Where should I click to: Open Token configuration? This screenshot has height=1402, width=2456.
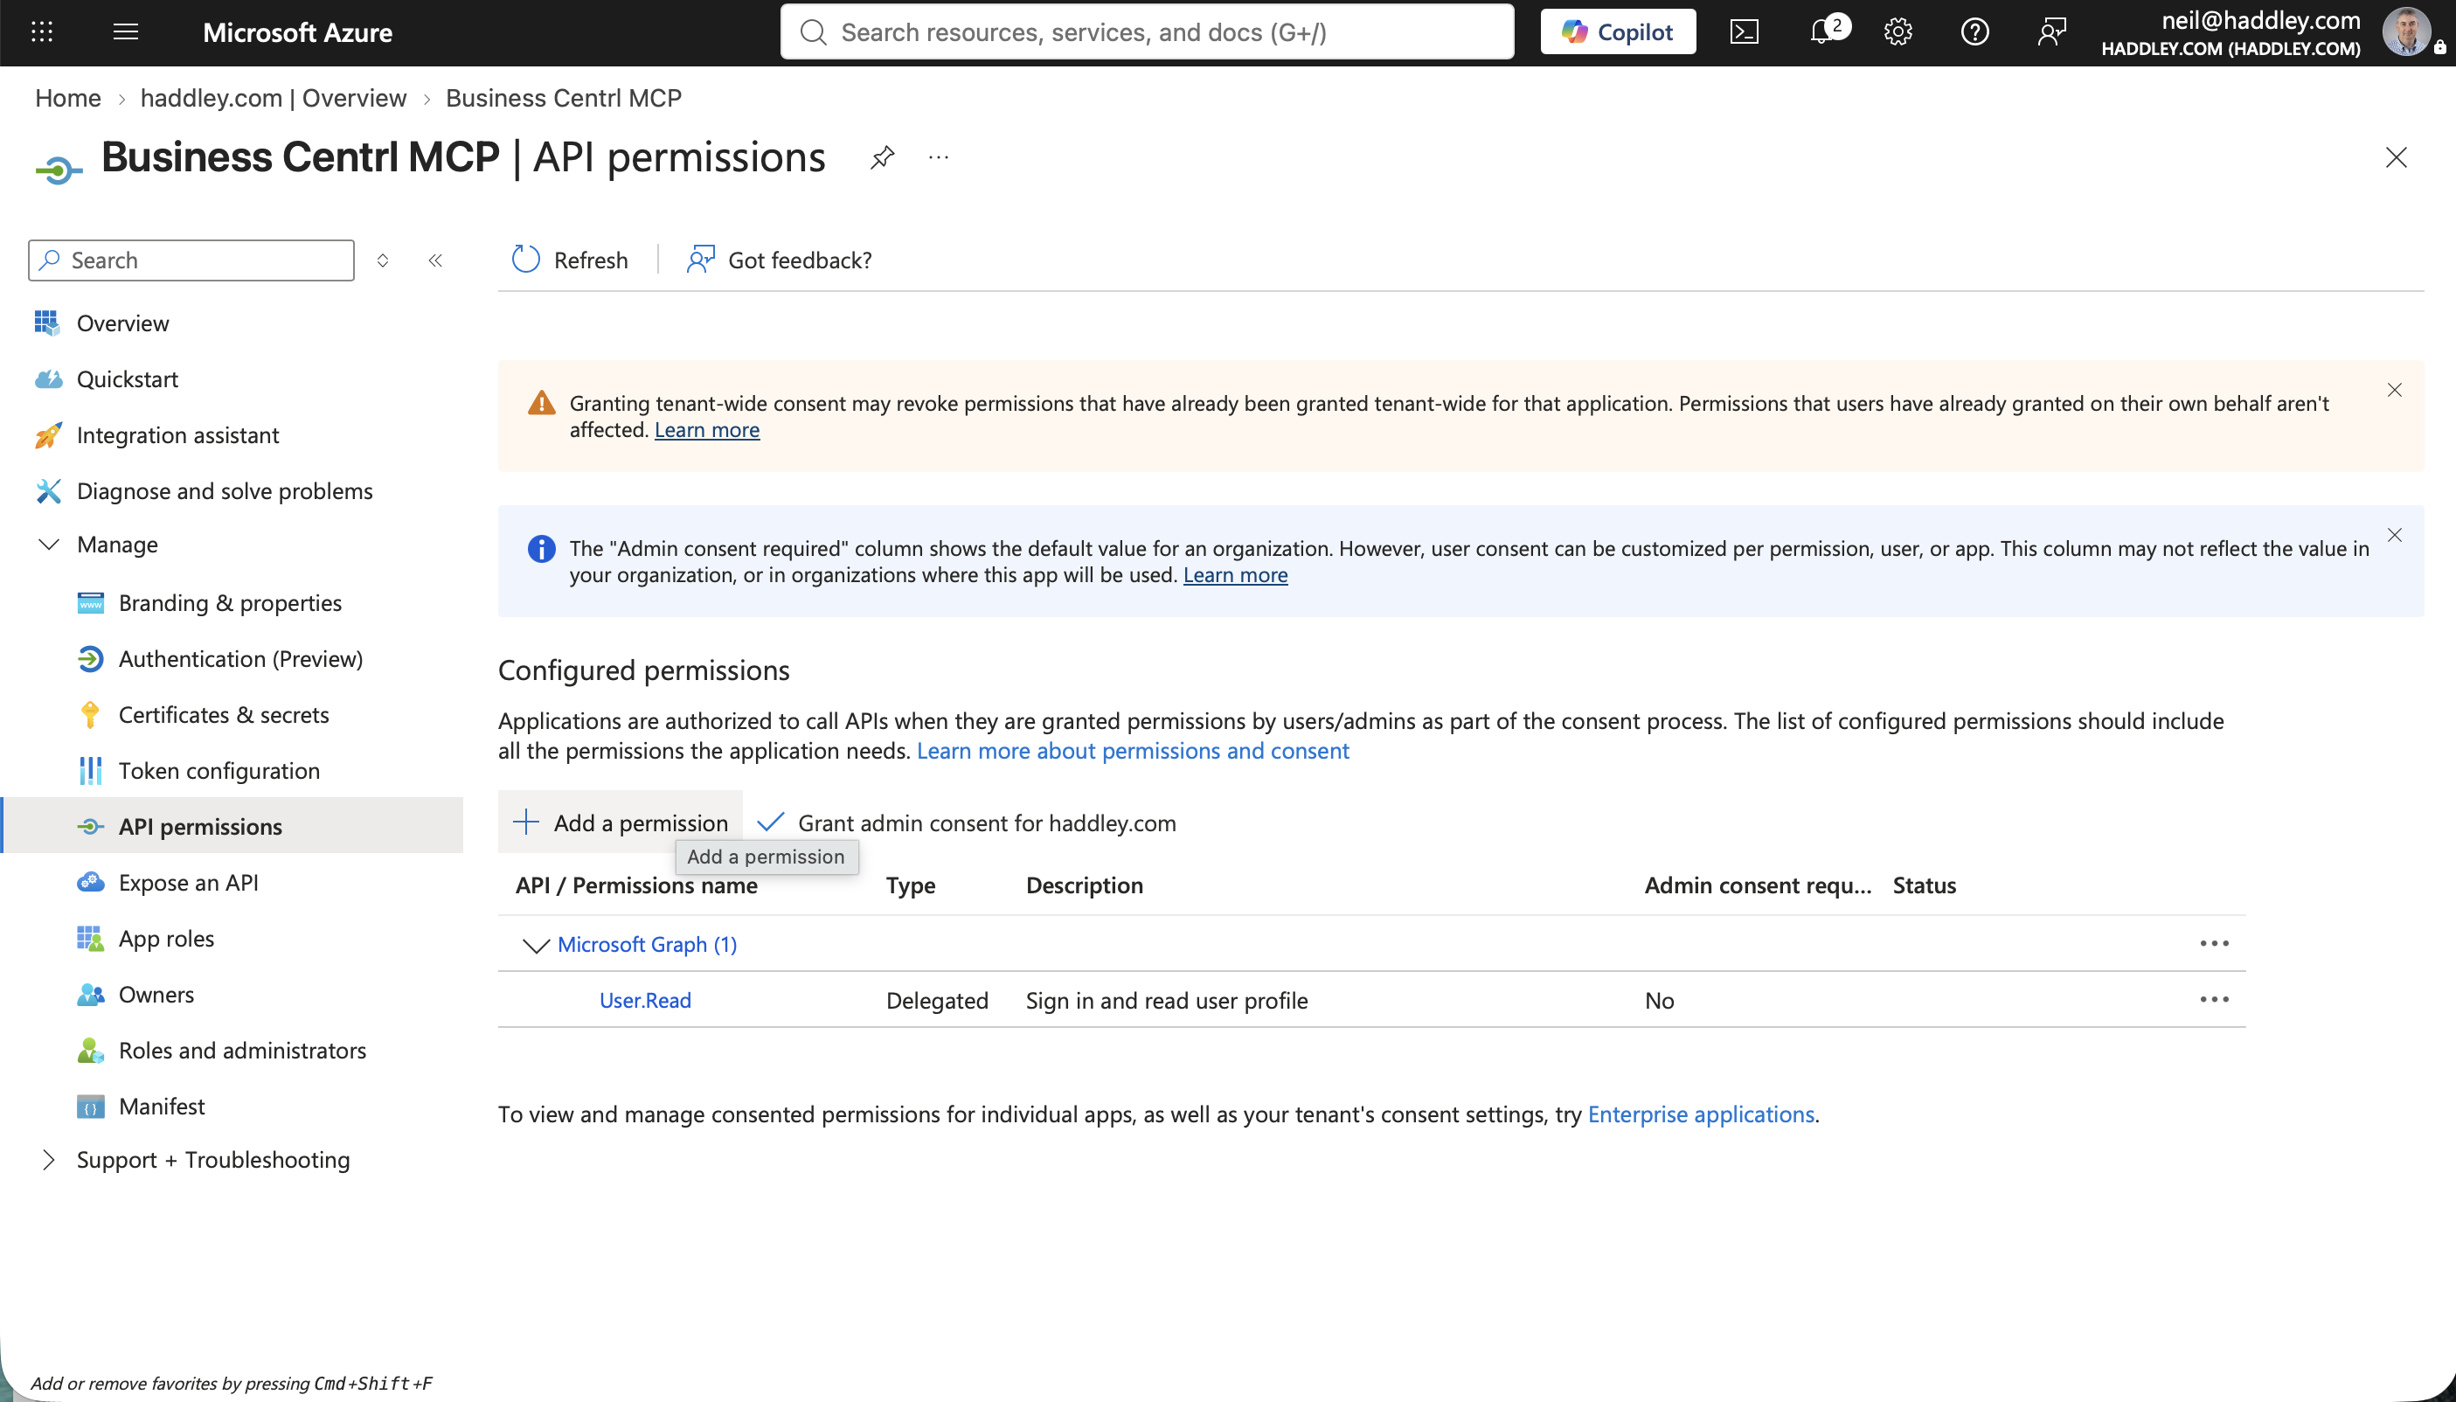tap(219, 770)
